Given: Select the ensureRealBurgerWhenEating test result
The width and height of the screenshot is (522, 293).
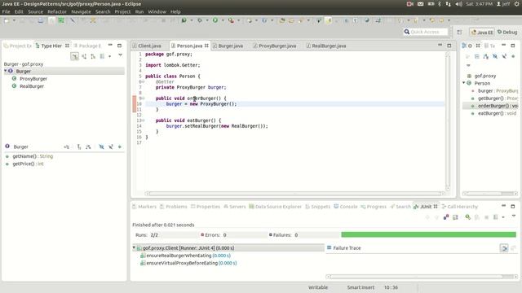Looking at the screenshot, I should 185,256.
